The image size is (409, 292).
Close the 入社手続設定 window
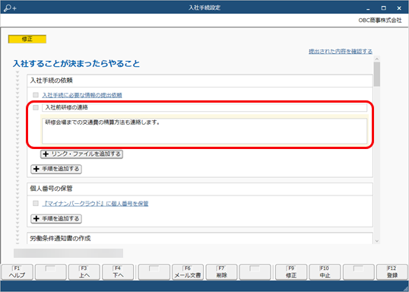[x=399, y=8]
